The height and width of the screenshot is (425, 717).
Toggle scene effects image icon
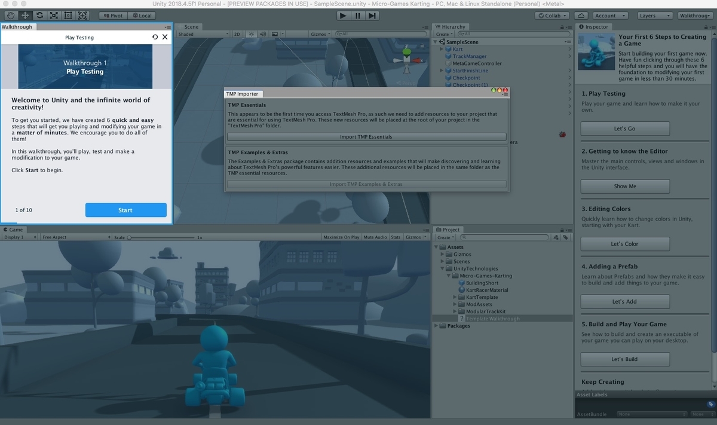click(275, 34)
